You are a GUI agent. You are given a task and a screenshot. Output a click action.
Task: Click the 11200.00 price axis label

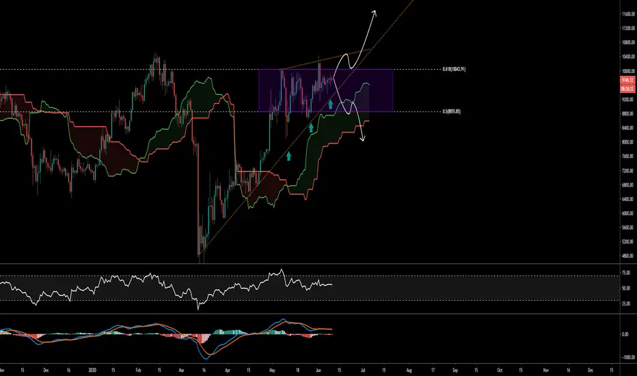click(629, 28)
